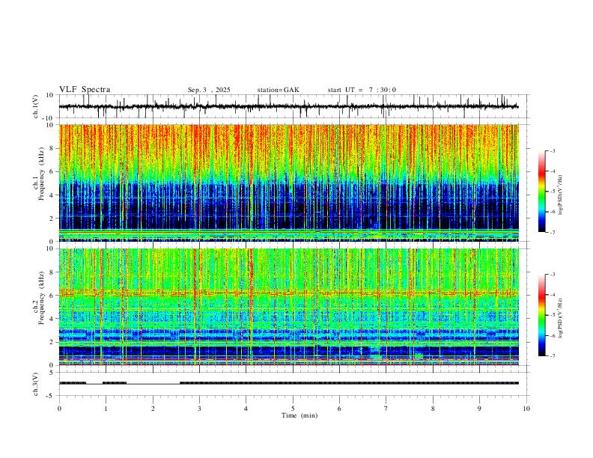Click the "VLF Spectra" plot title
Screen dimensions: 593x458
(x=85, y=90)
